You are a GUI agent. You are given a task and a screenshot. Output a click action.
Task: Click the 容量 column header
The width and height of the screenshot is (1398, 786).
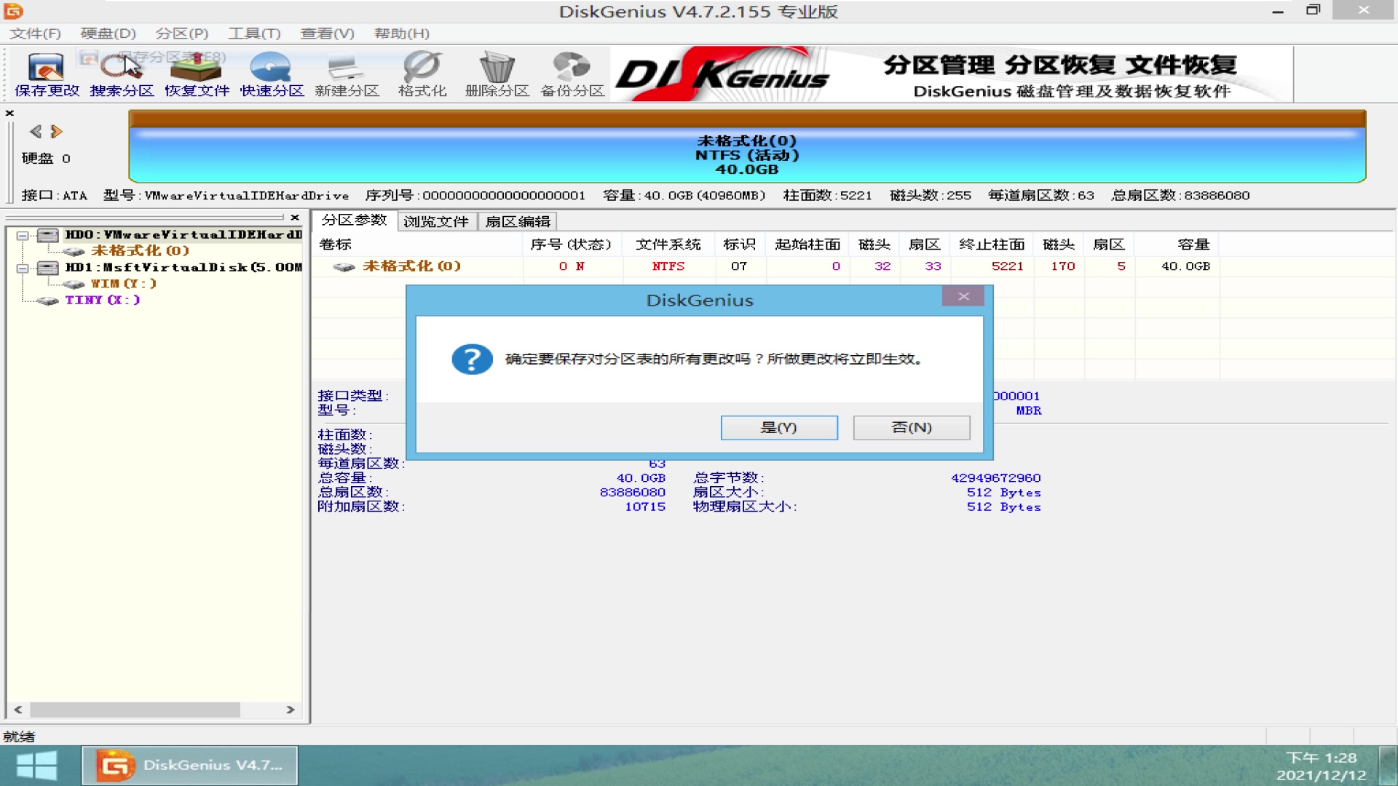pos(1193,245)
